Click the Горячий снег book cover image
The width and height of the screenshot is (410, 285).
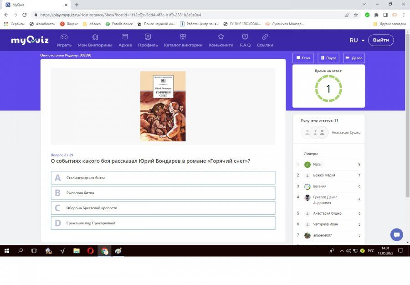[163, 106]
